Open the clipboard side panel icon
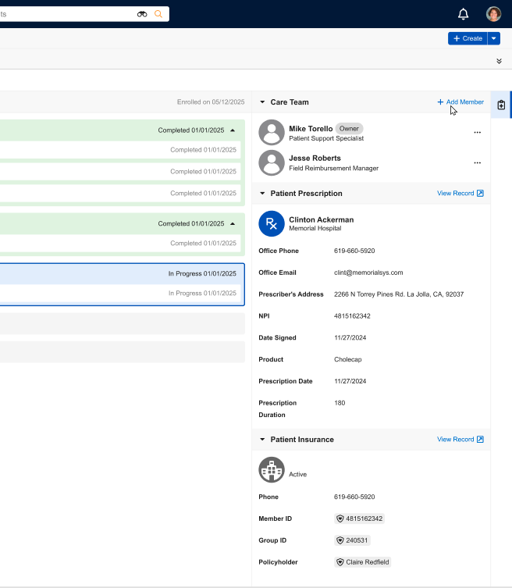Screen dimensions: 512x588 [501, 105]
